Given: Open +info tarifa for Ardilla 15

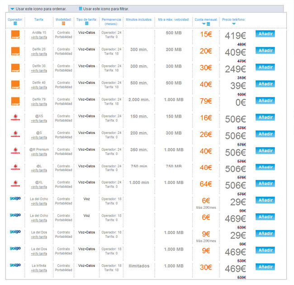Looking at the screenshot, I should pos(39,37).
